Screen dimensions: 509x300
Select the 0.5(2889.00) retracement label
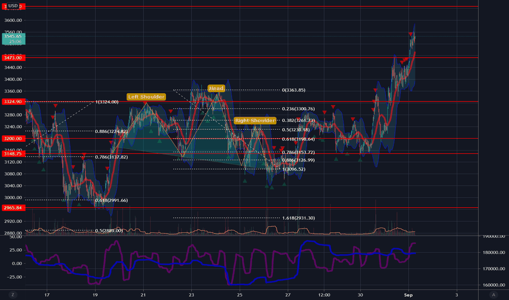[109, 231]
